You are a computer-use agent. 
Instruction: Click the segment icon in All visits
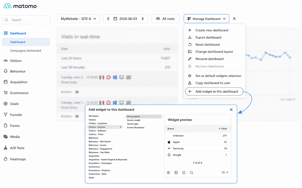(x=158, y=18)
